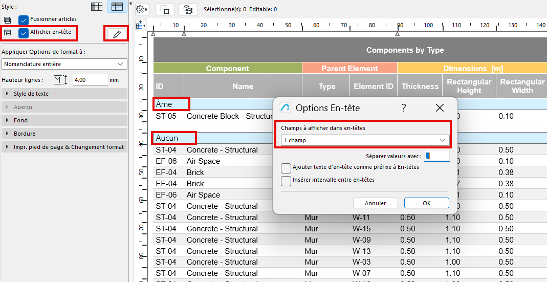Viewport: 547px width, 282px height.
Task: Click the select elements in 3D icon
Action: click(x=188, y=9)
